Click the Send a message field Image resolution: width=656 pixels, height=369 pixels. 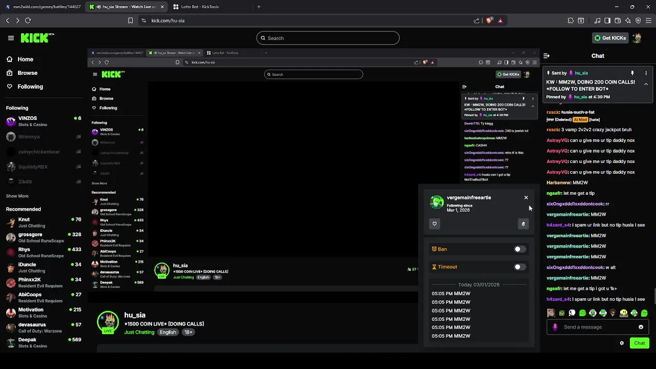(x=598, y=327)
